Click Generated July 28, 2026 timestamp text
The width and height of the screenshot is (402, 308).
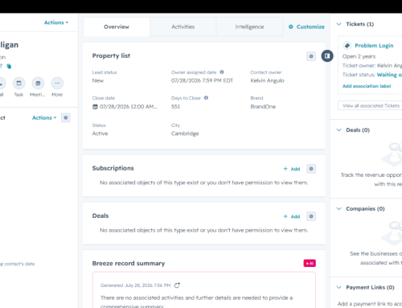(135, 285)
